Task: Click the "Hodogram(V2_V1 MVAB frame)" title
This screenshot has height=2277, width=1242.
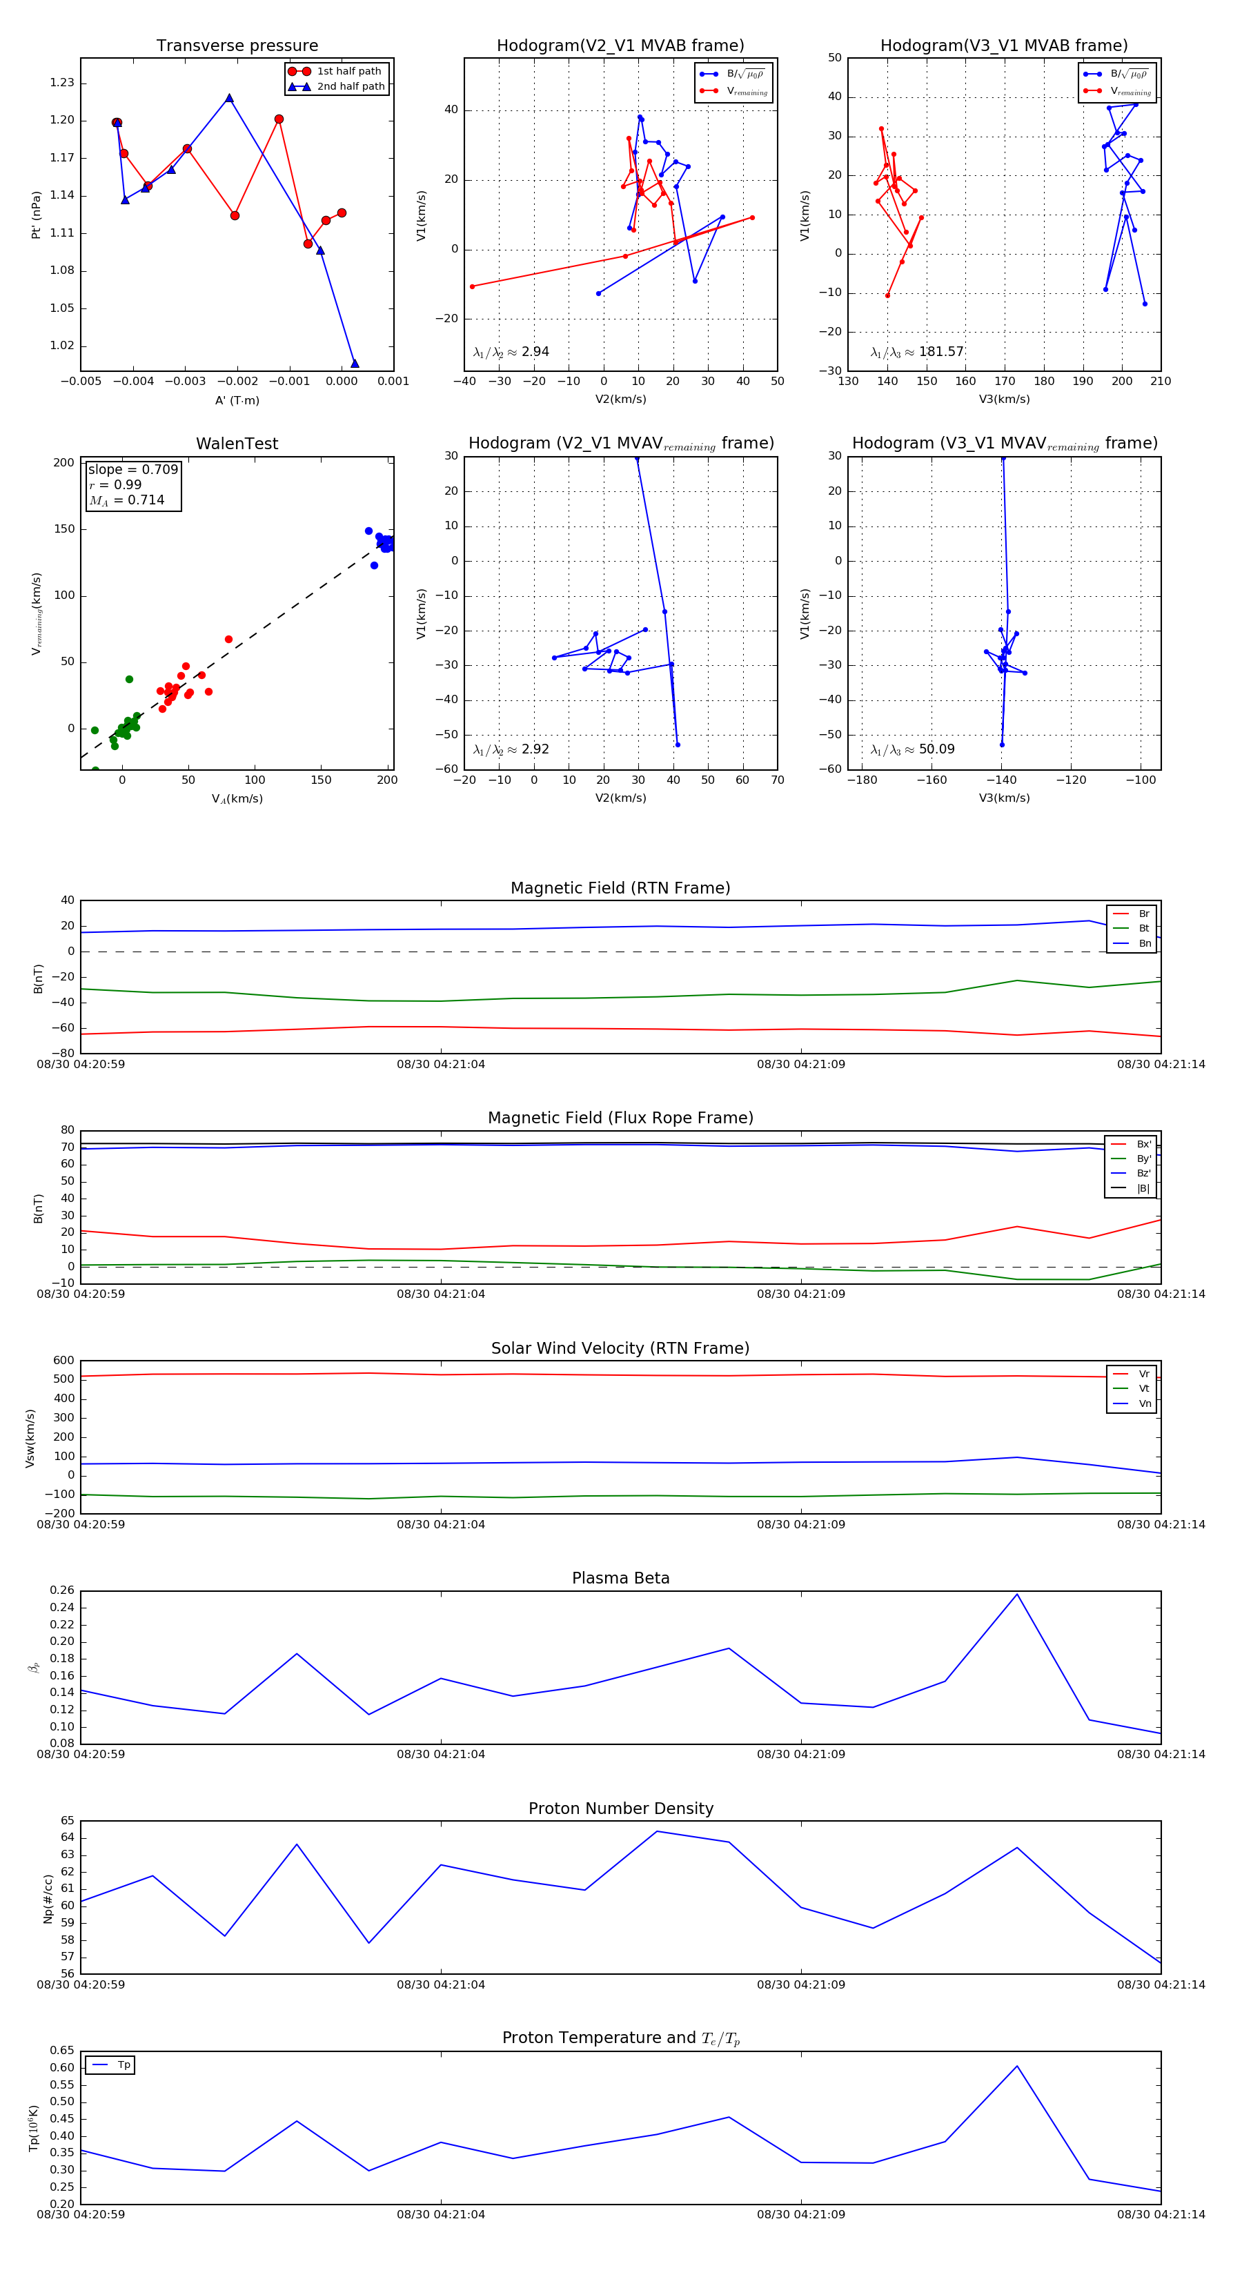Action: click(620, 46)
